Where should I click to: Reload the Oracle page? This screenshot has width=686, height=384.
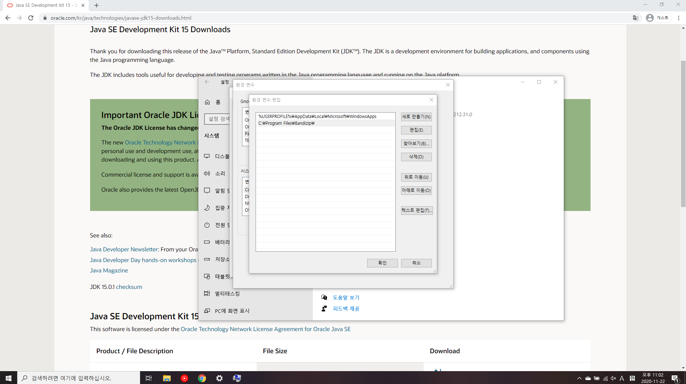31,18
